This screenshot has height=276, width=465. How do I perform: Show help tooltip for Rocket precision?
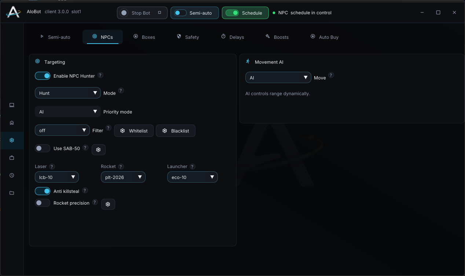tap(95, 202)
